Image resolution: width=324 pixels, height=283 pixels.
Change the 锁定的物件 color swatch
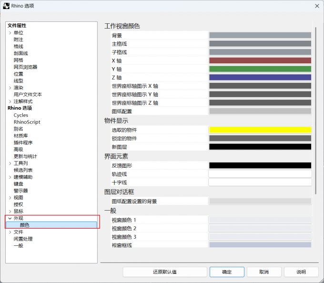point(260,138)
